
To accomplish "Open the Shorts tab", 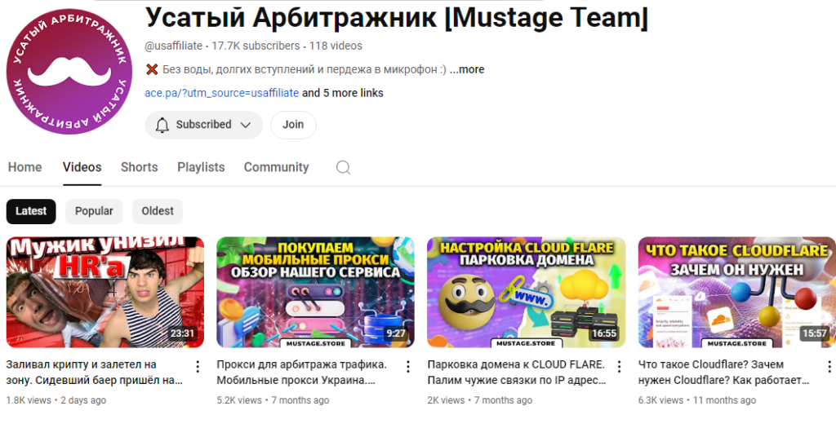I will pyautogui.click(x=139, y=167).
